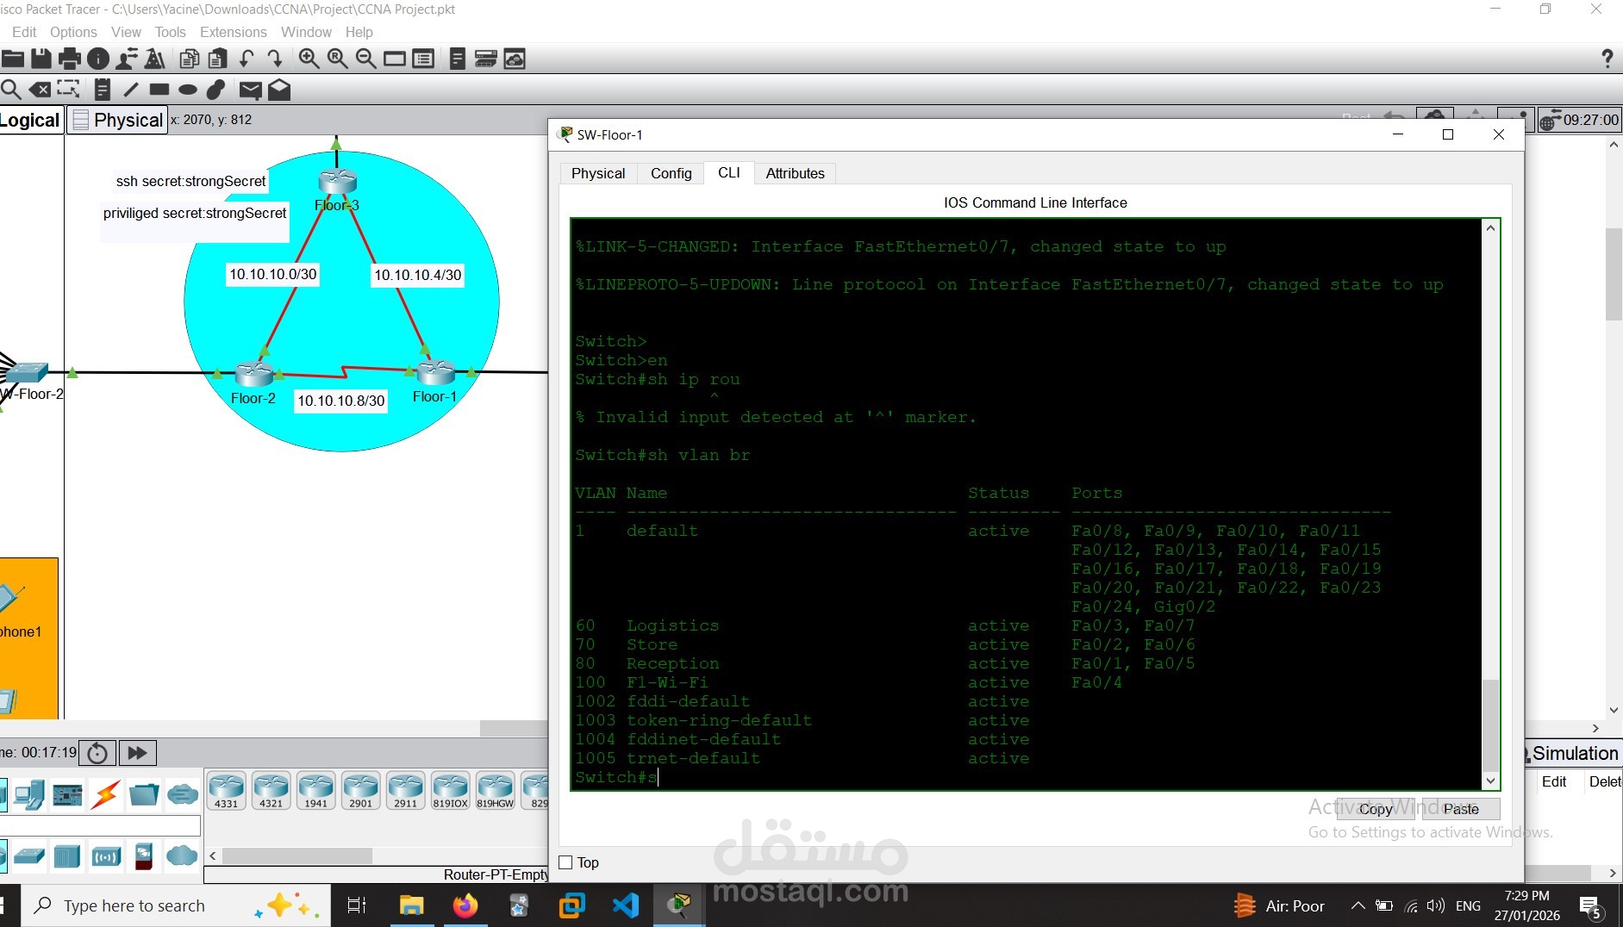Click the Floor-3 router on the canvas
Screen dimensions: 1623x927
coord(337,182)
